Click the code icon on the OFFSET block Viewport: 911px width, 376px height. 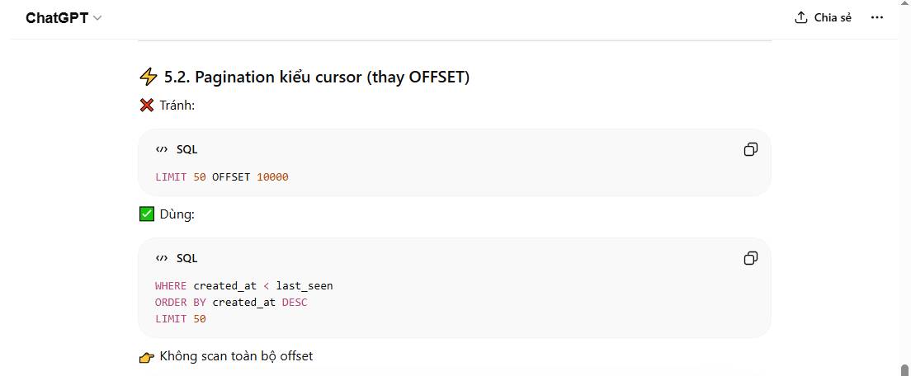point(162,149)
